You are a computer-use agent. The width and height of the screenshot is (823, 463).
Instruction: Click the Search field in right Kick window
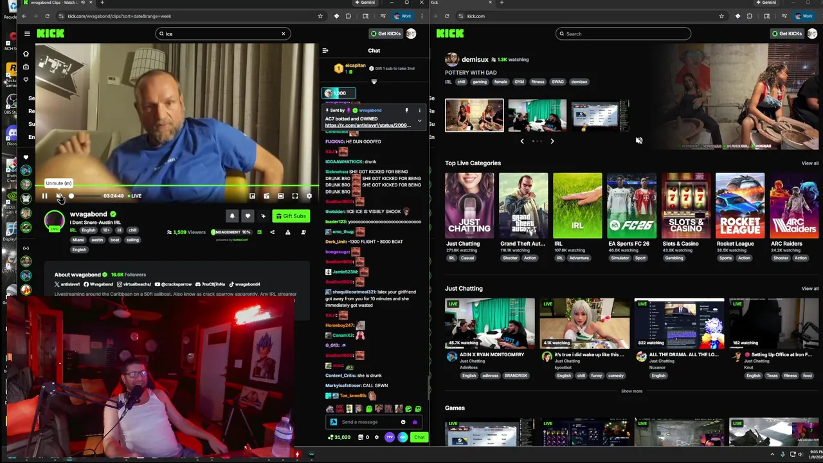coord(623,33)
